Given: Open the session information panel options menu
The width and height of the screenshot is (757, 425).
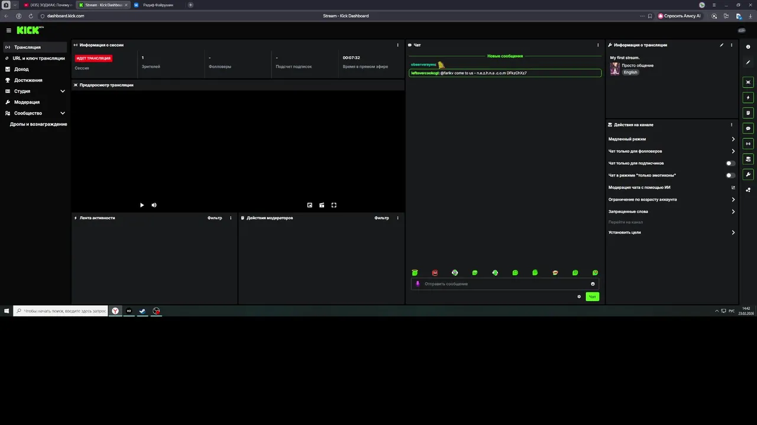Looking at the screenshot, I should [x=397, y=45].
